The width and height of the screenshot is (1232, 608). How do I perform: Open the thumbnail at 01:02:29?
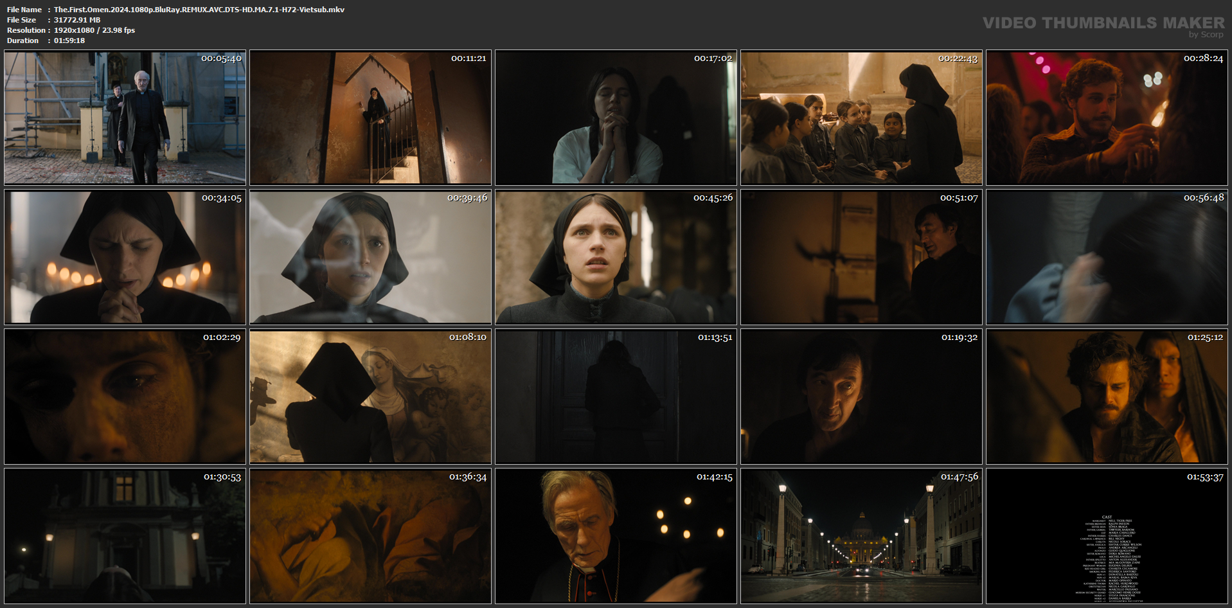point(125,397)
